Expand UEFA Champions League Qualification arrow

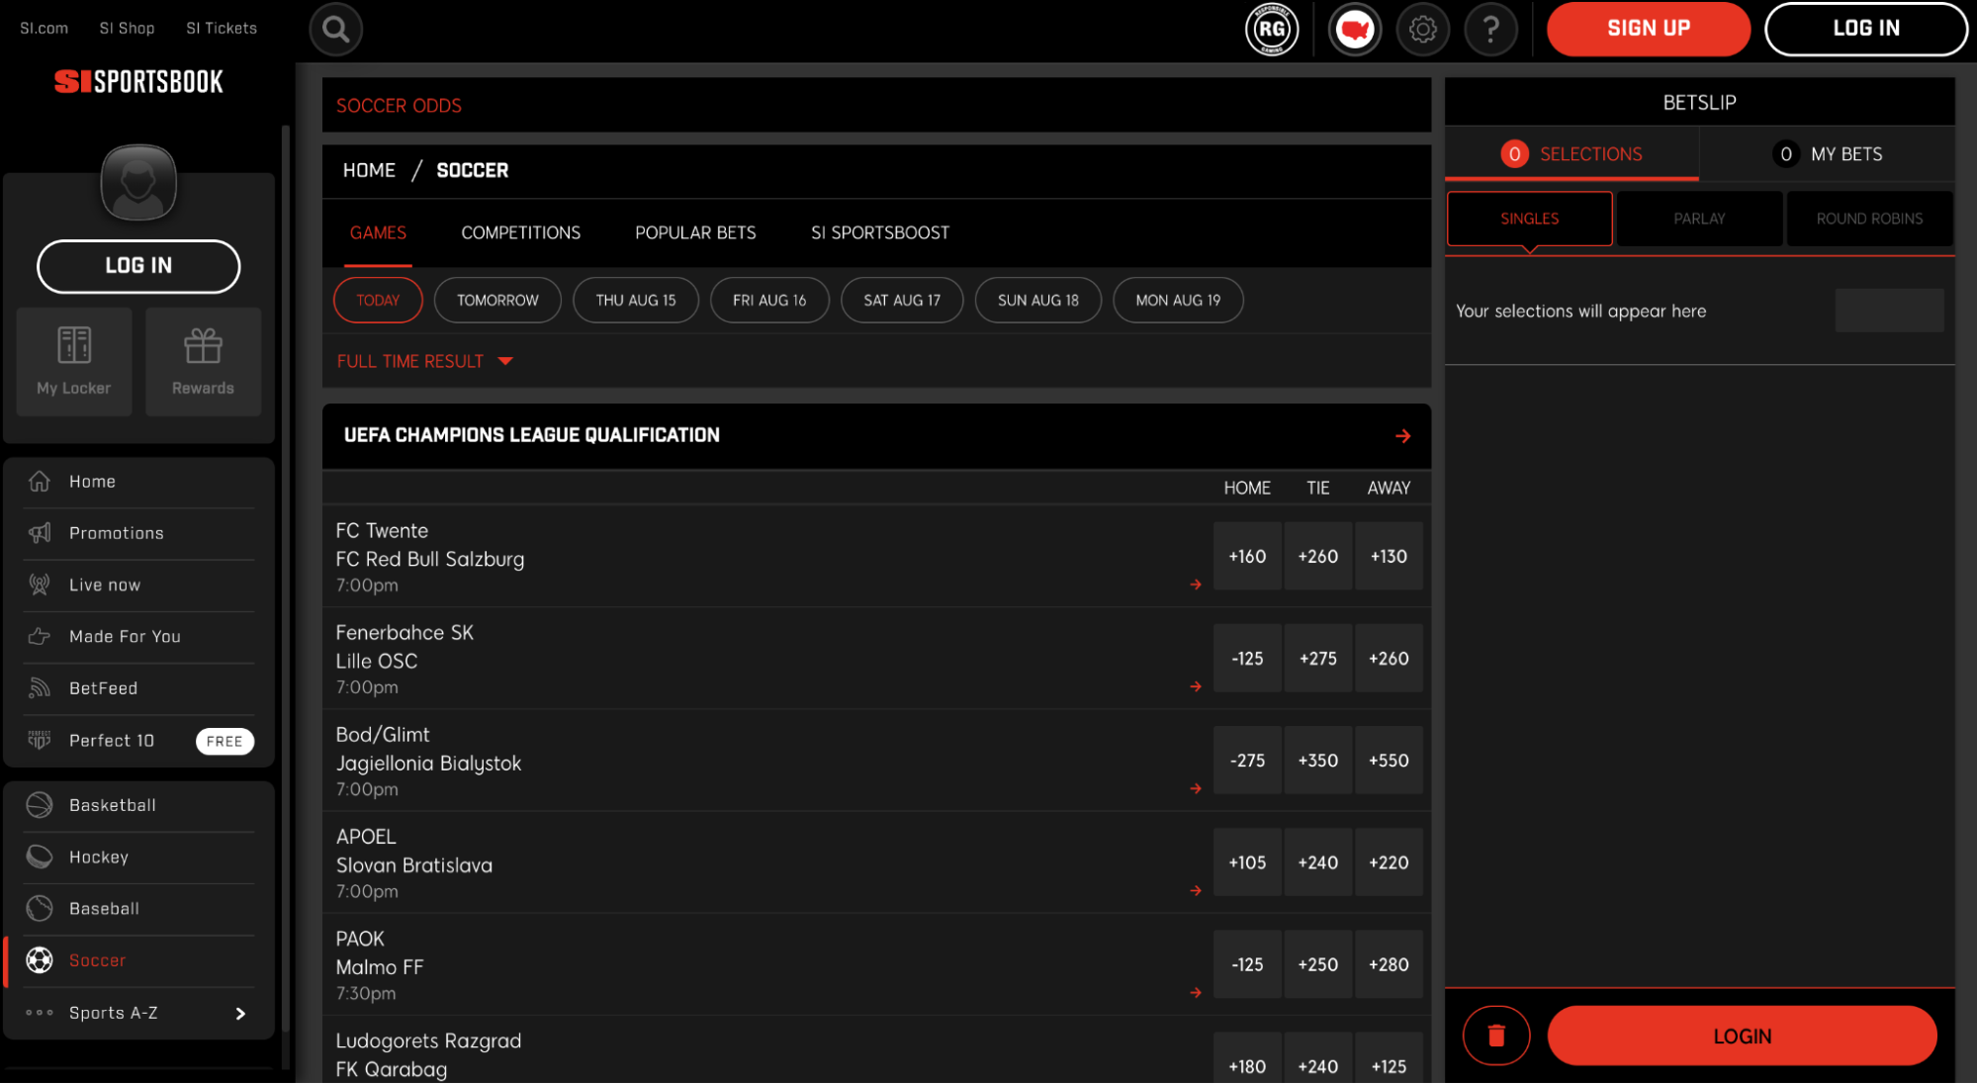pyautogui.click(x=1402, y=436)
